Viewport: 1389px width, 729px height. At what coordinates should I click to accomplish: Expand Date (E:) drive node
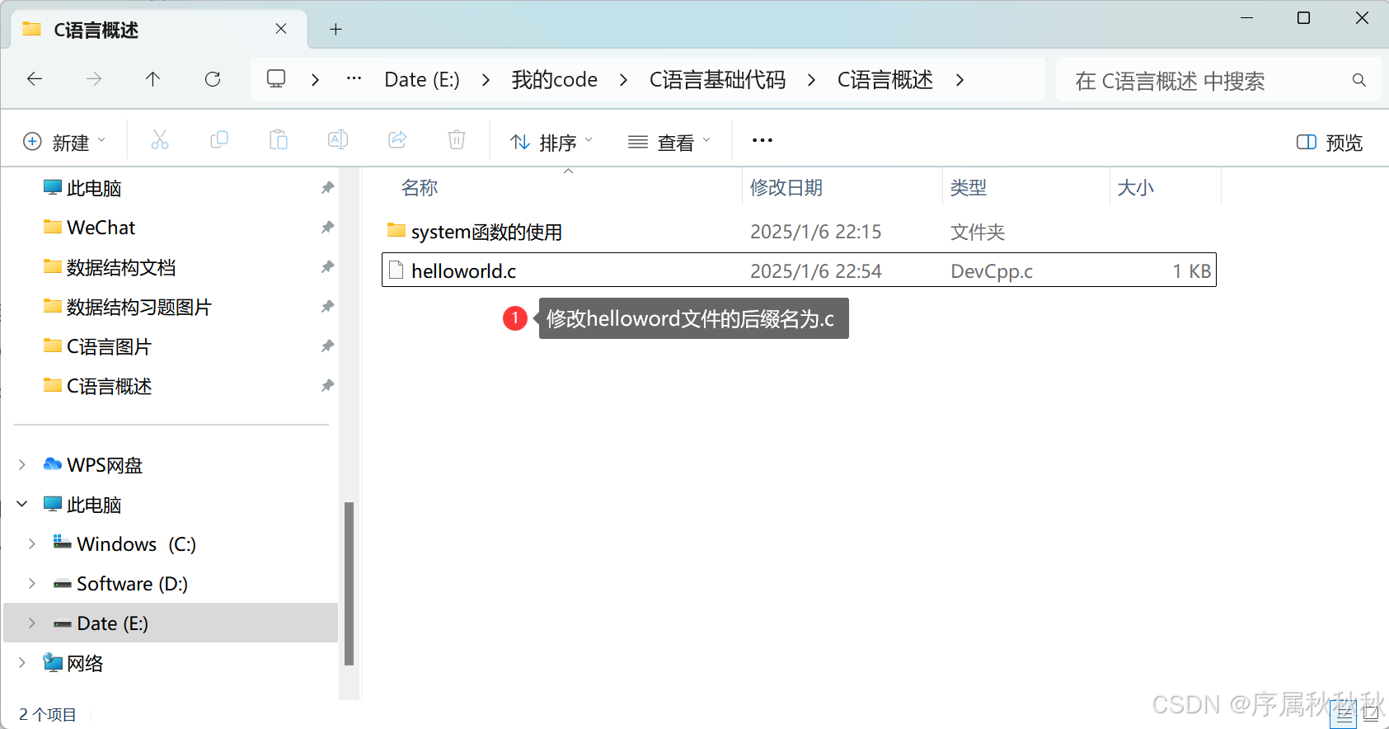click(x=32, y=623)
